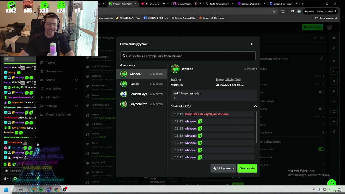Click the username search field in the dialog

(188, 56)
